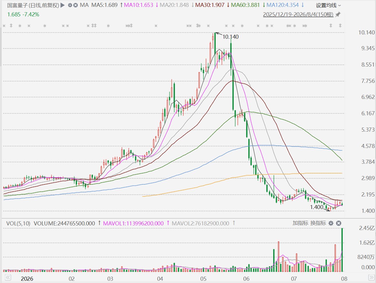Click the 6.167 price axis label
The width and height of the screenshot is (376, 283).
(368, 113)
